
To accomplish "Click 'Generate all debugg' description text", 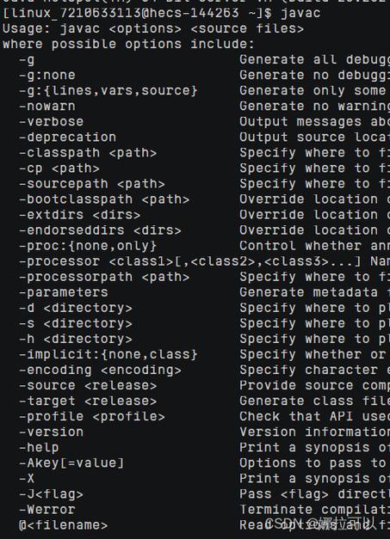I will (x=314, y=60).
